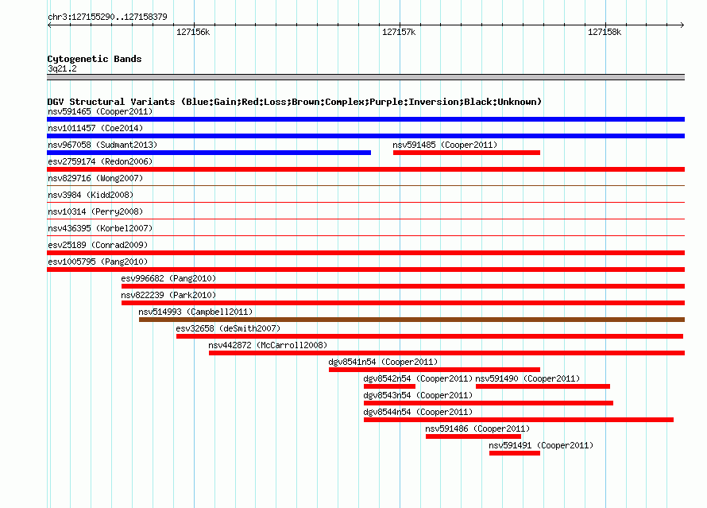
Task: Open dgv8542n54 (Cooper2011) variant label
Action: (x=418, y=378)
